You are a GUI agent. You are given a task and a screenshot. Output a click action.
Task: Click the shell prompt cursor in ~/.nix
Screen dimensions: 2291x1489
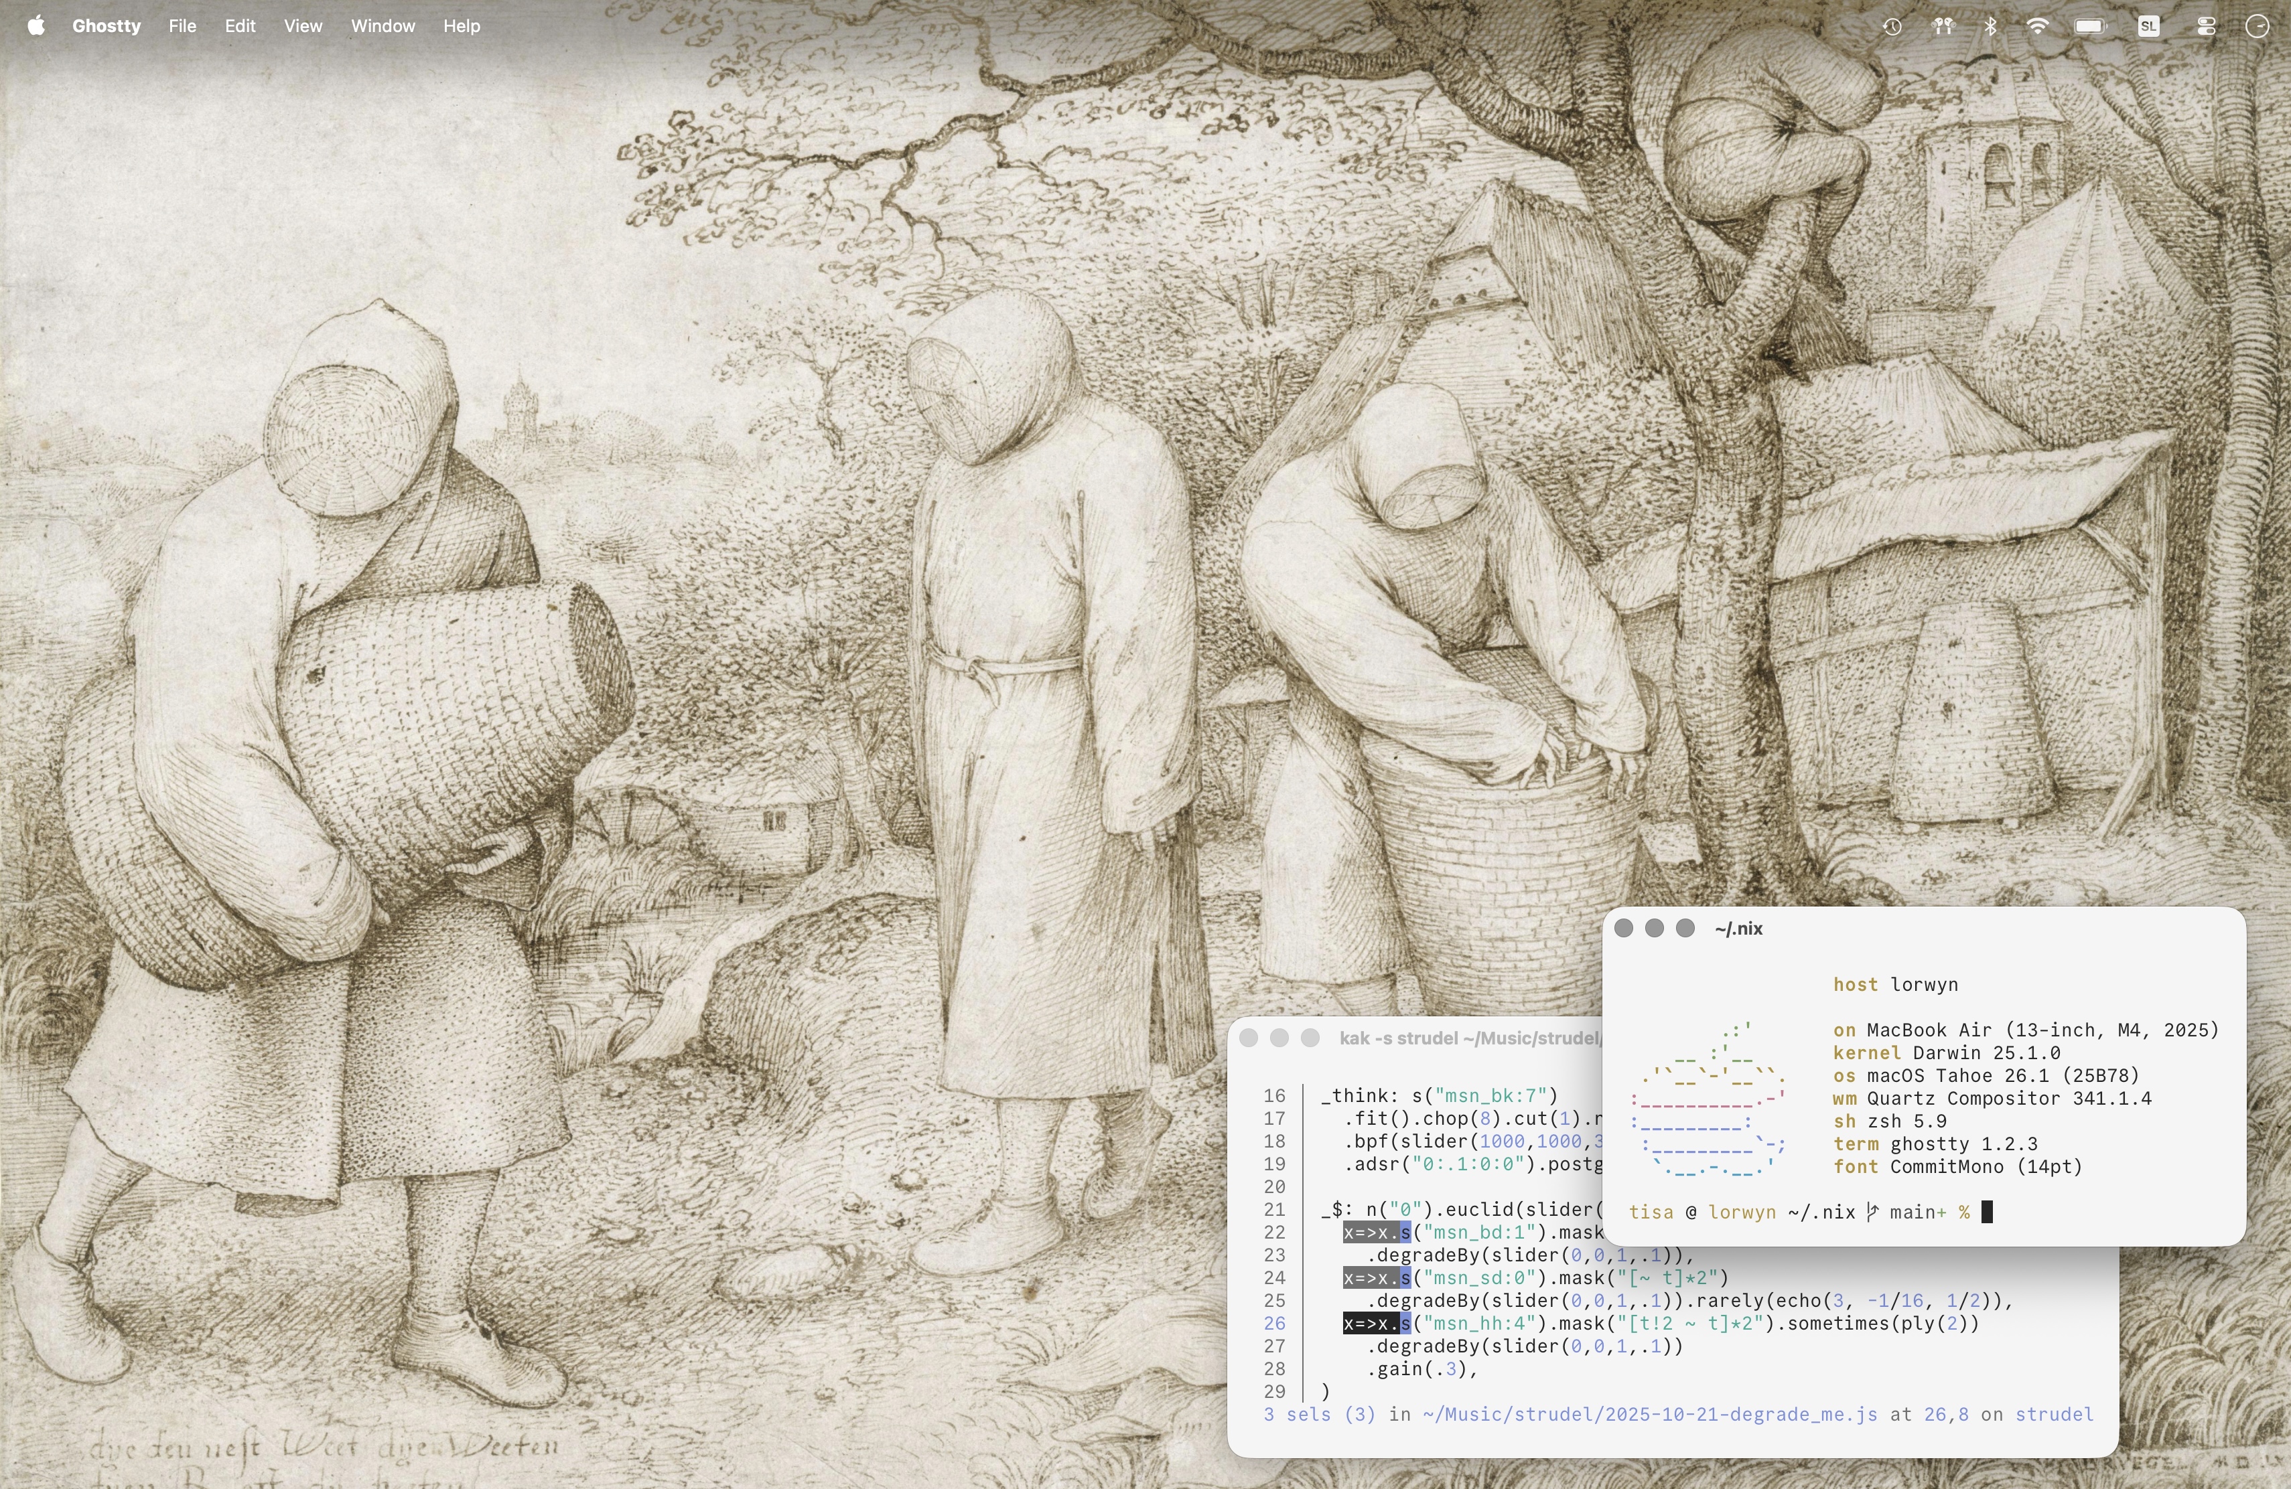(1987, 1212)
